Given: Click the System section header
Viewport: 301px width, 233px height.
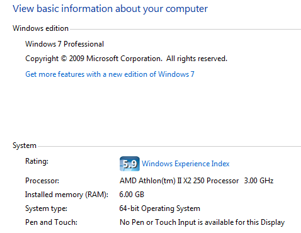Looking at the screenshot, I should coord(25,145).
